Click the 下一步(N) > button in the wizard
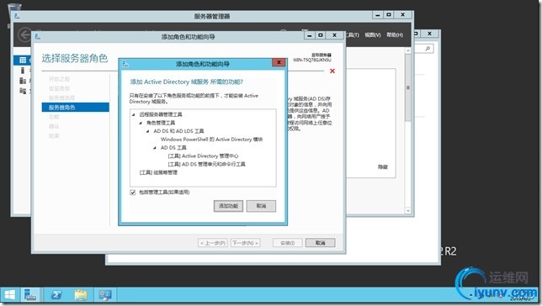The image size is (542, 306). point(246,243)
